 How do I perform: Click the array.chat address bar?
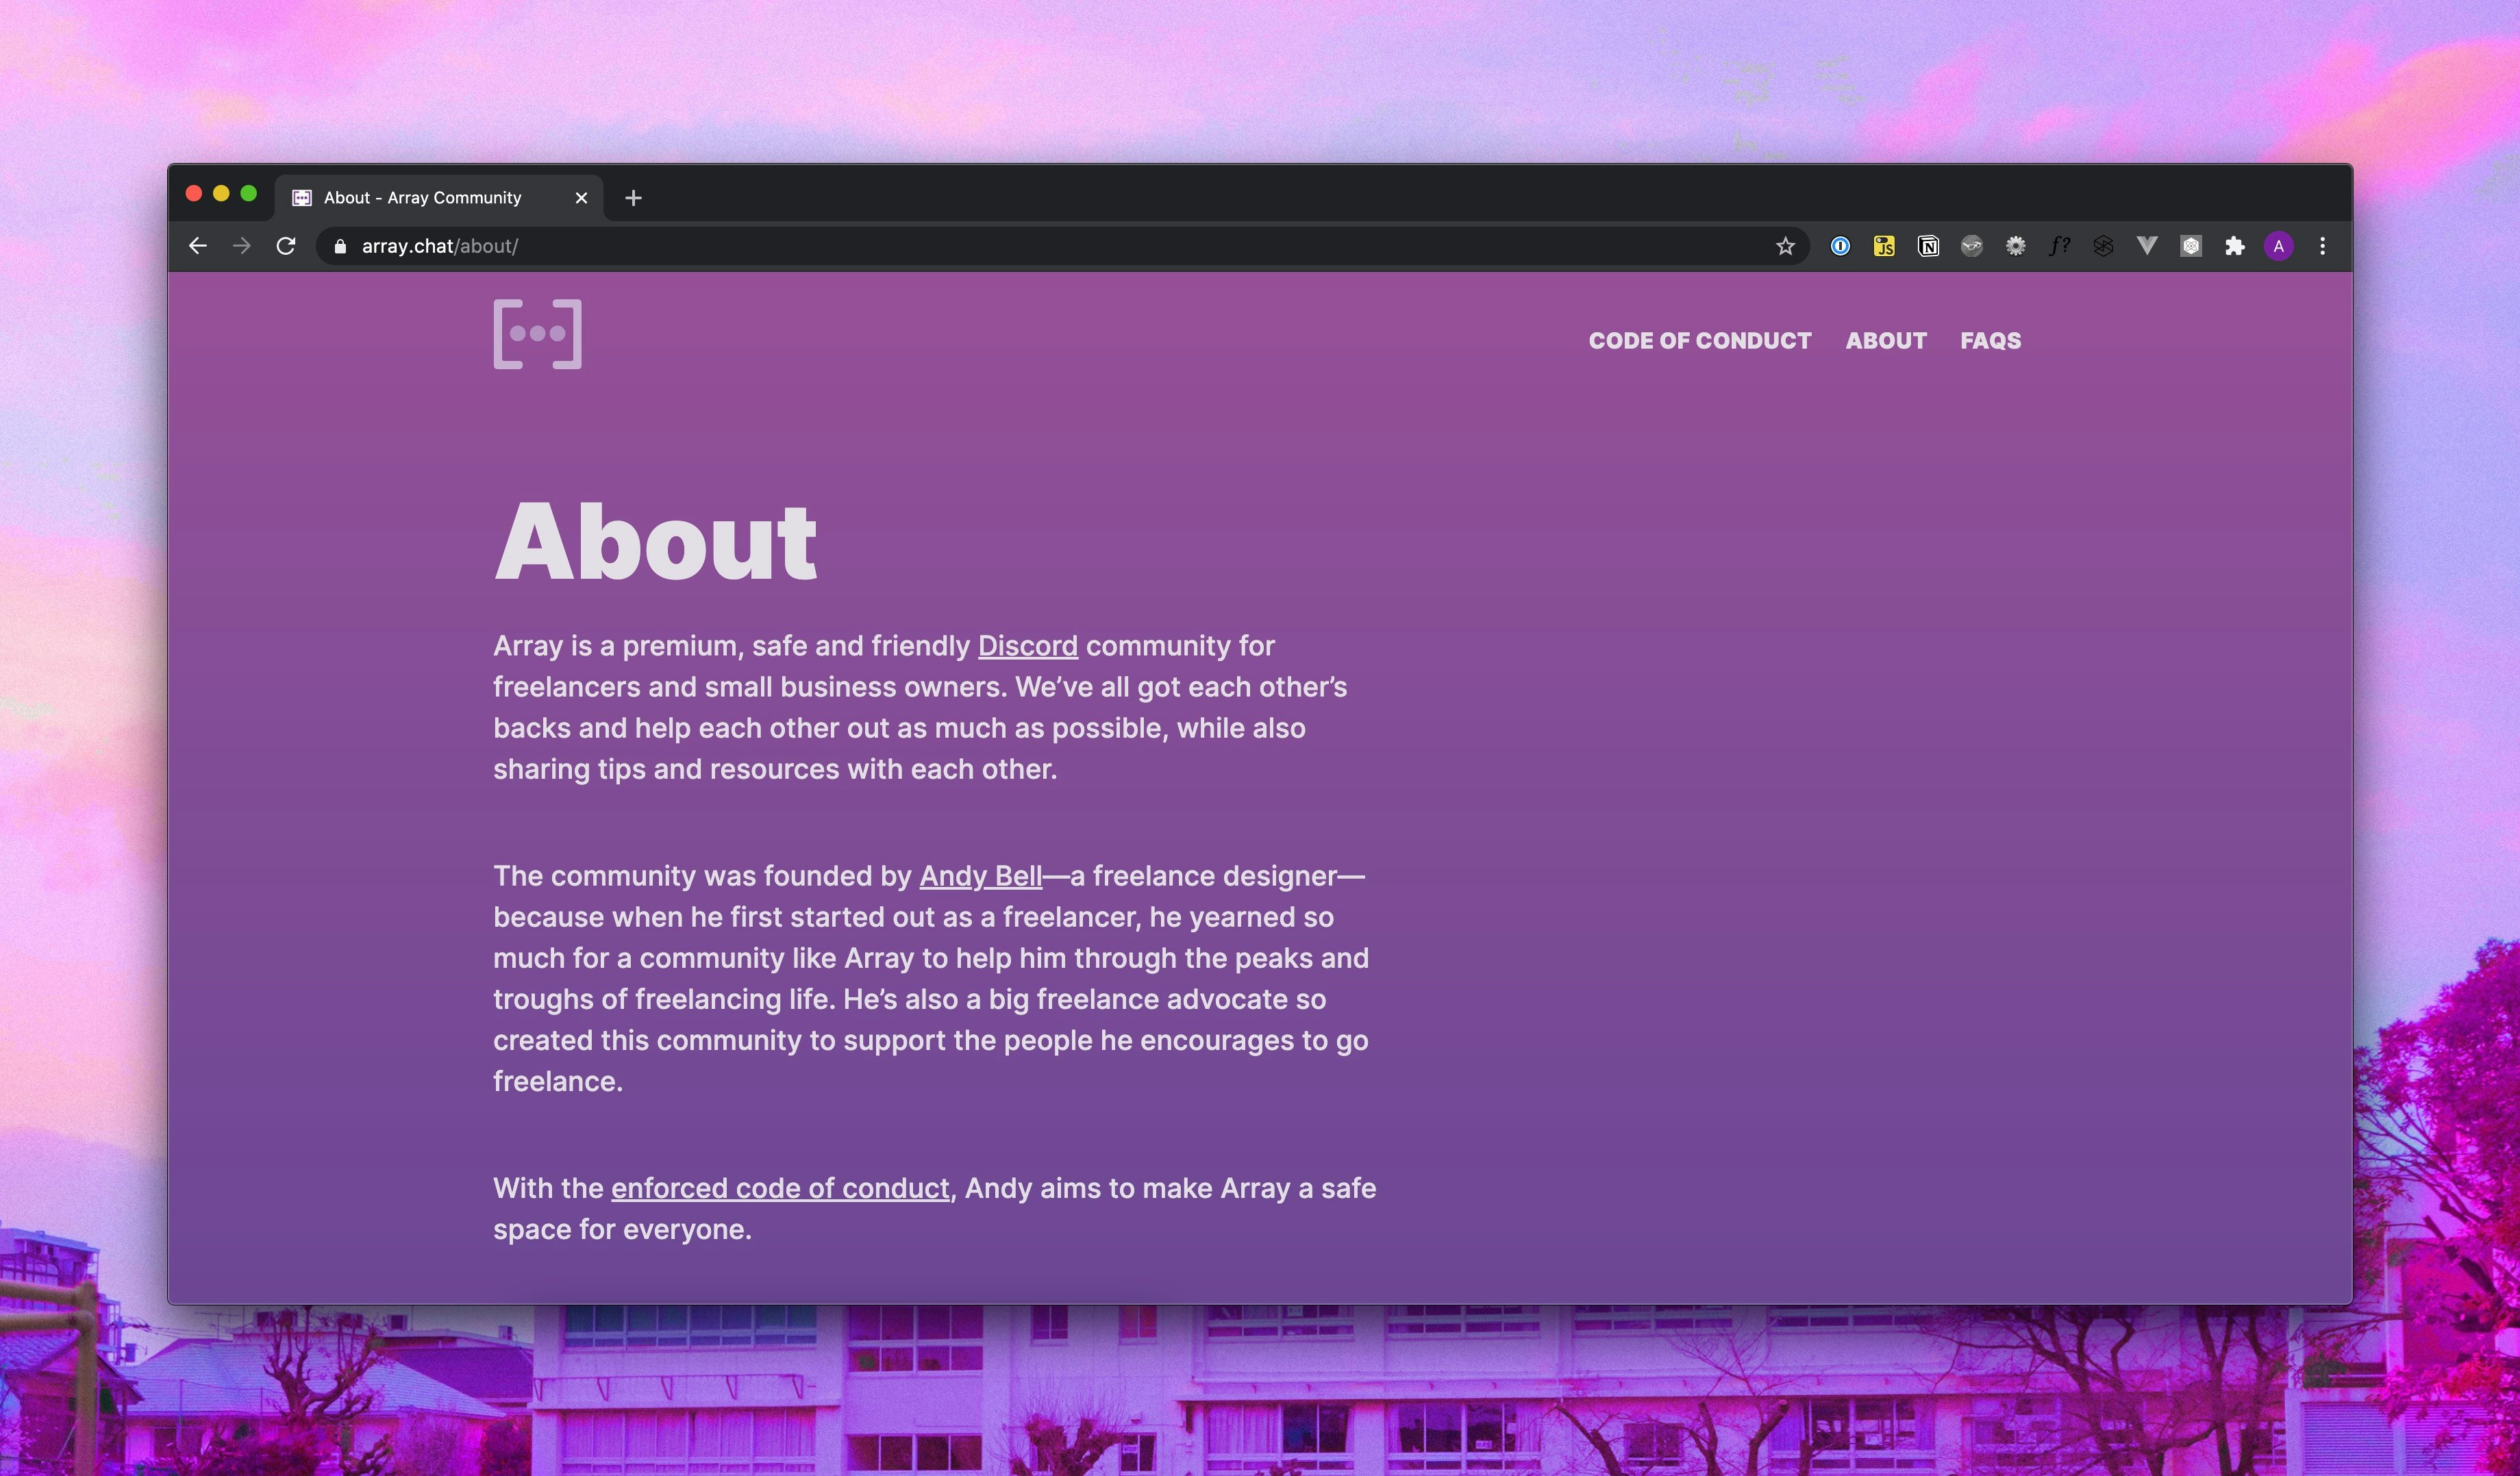click(x=1000, y=246)
